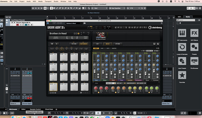Click the Steinberg logo

(155, 27)
